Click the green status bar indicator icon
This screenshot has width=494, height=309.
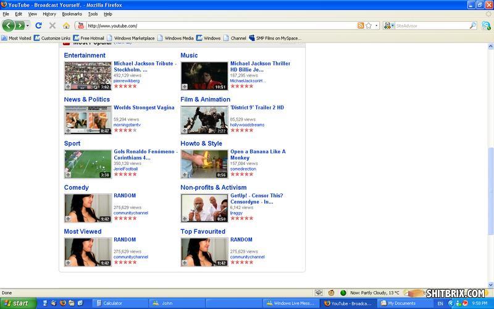343,293
